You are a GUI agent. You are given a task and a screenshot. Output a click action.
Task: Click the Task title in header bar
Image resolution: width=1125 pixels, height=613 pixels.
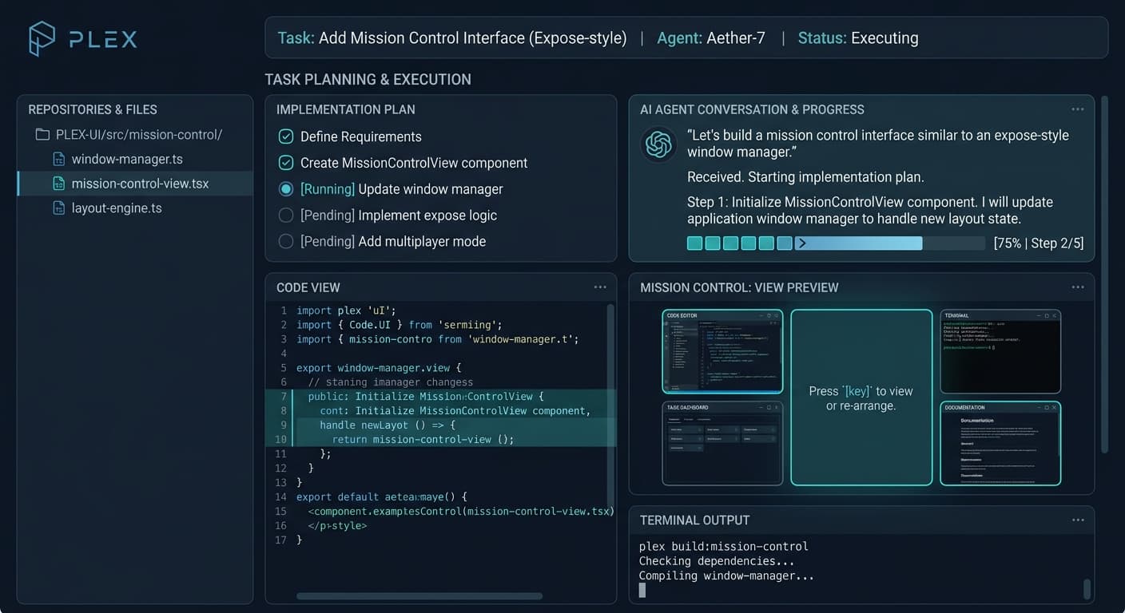pos(452,38)
